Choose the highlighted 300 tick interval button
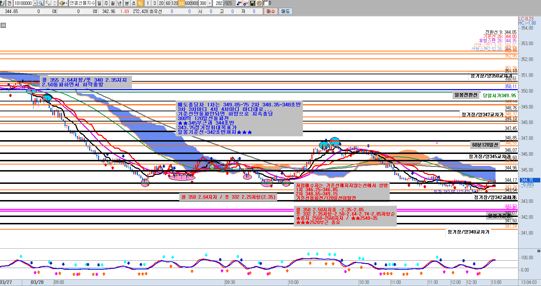This screenshot has height=286, width=541. click(x=181, y=3)
